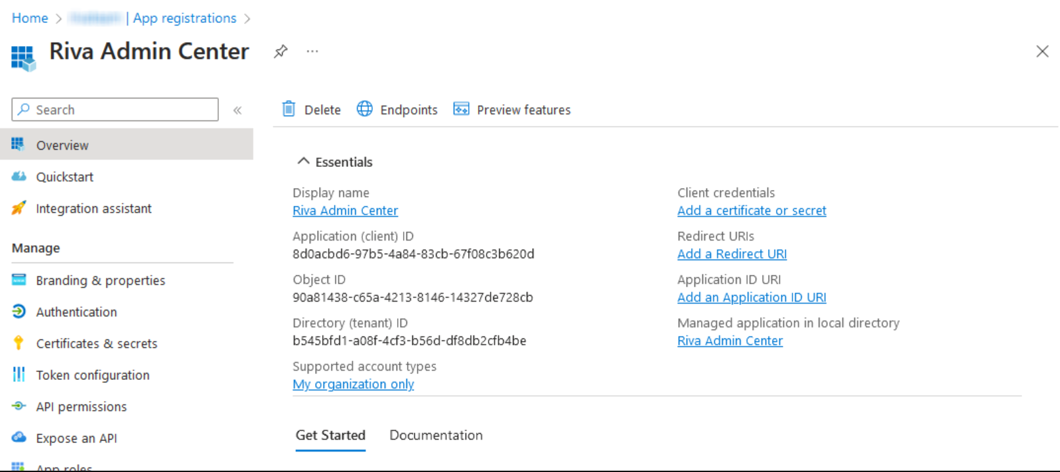Click the Authentication arrow icon
Screen dimensions: 1060x472
19,312
